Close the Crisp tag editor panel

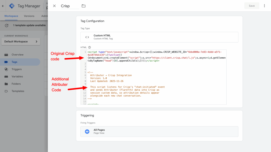click(x=54, y=6)
